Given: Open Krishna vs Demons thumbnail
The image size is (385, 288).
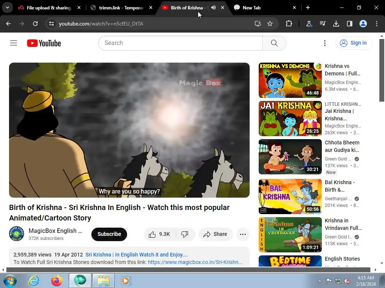Looking at the screenshot, I should pos(290,80).
